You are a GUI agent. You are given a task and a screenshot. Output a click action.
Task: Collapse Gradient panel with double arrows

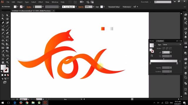177,41
